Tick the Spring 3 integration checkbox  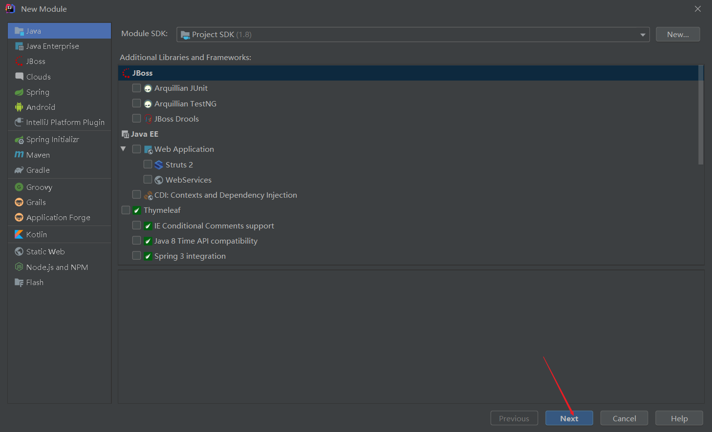point(137,255)
